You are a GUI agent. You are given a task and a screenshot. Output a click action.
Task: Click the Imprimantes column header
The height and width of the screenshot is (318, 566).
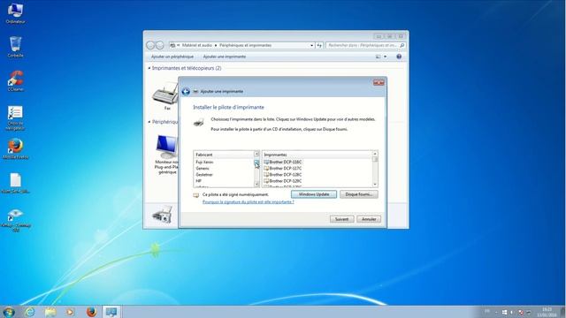[317, 155]
